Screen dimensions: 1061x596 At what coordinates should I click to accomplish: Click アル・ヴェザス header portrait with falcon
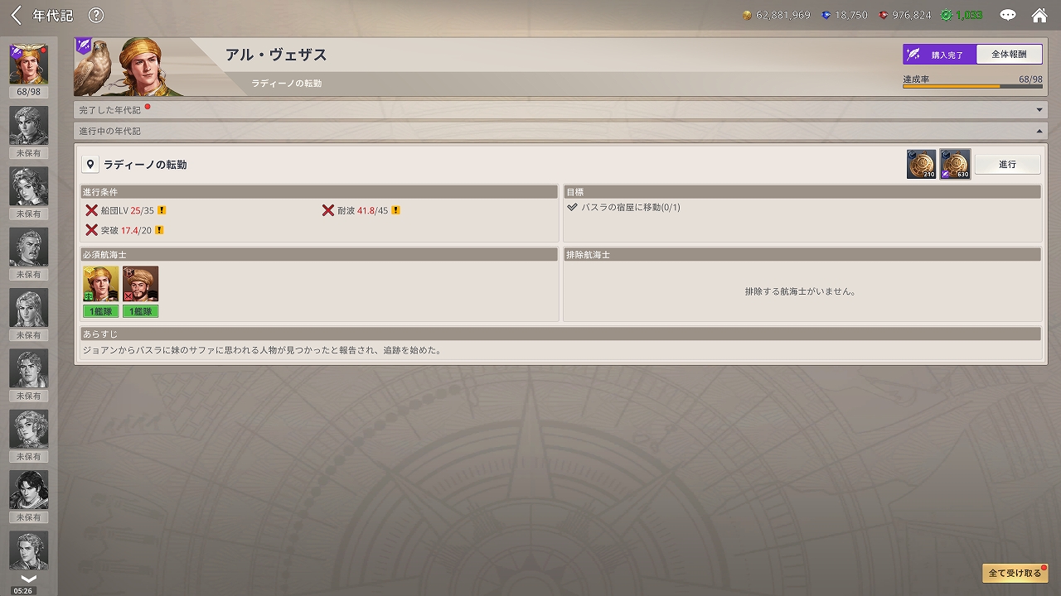[x=132, y=66]
